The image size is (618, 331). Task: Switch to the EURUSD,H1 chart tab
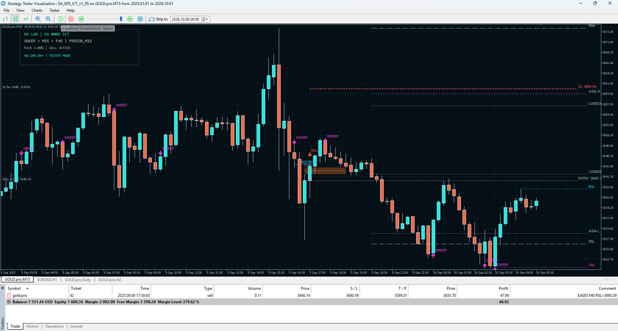(47, 279)
